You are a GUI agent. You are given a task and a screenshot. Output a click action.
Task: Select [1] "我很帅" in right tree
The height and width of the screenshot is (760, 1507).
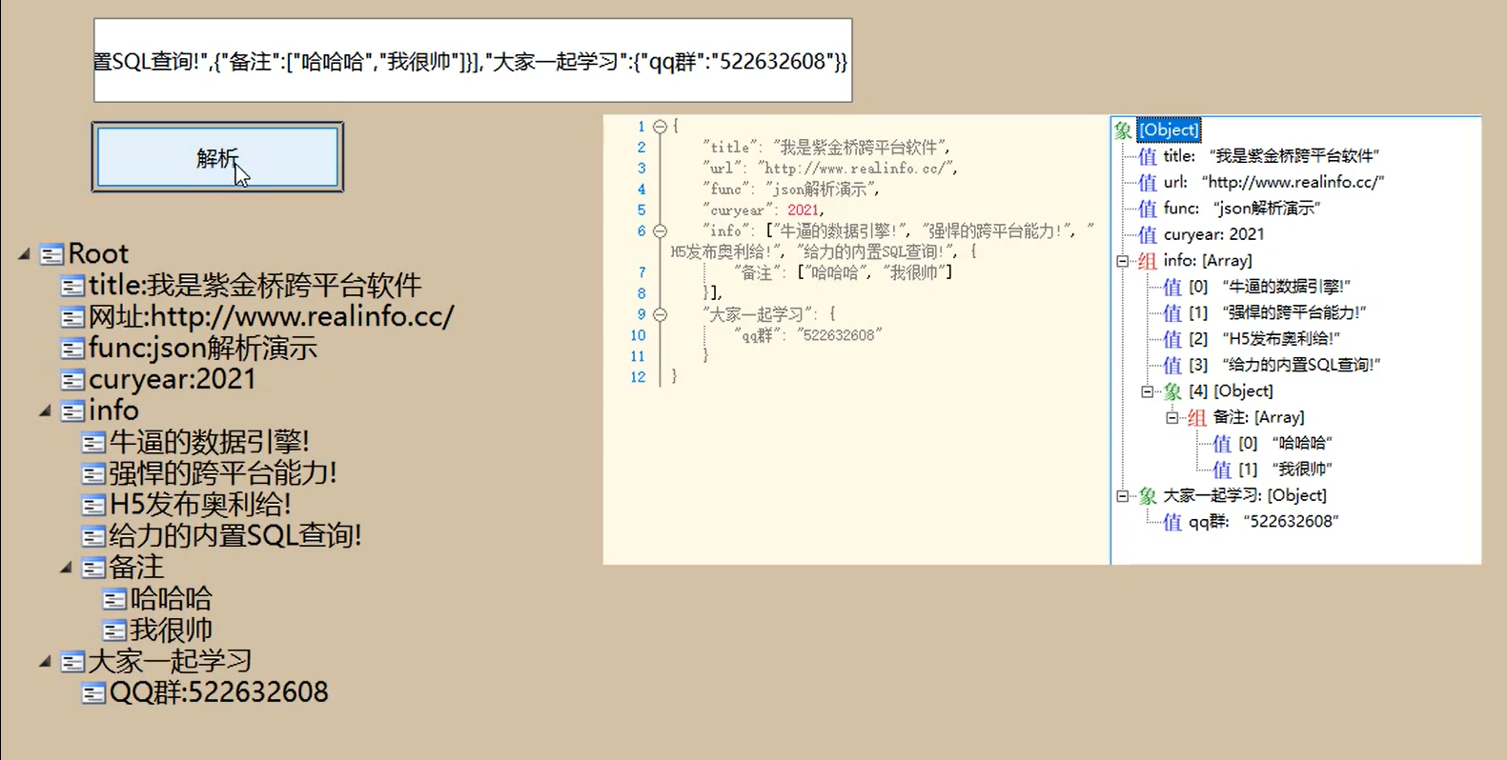point(1285,470)
